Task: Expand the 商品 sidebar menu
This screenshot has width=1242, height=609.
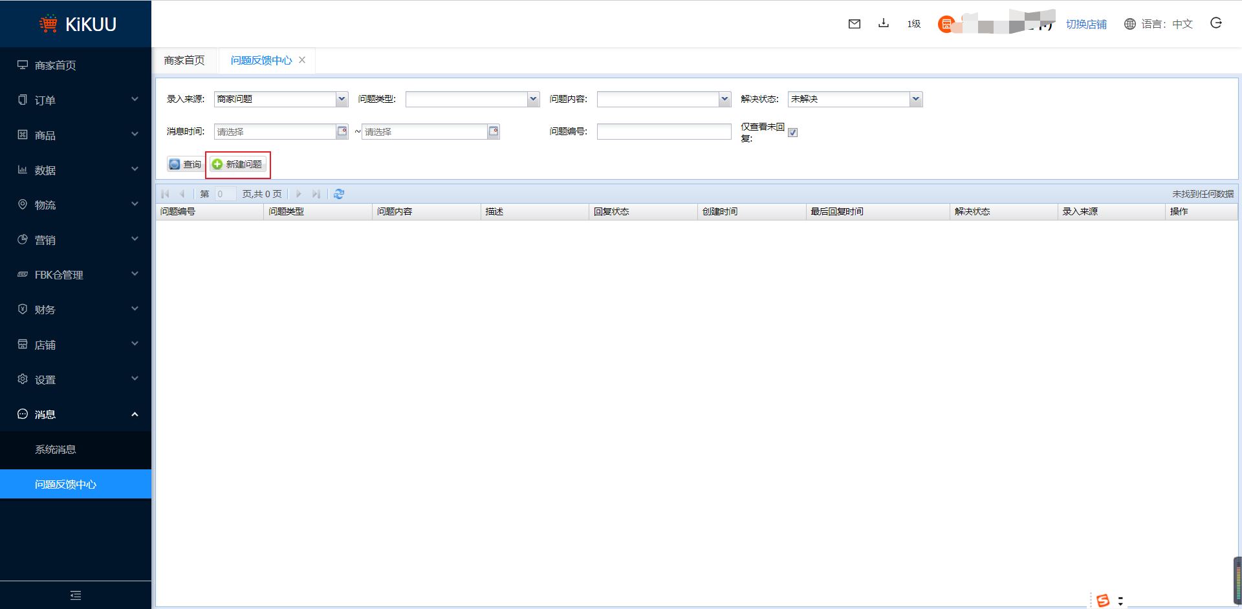Action: tap(76, 134)
